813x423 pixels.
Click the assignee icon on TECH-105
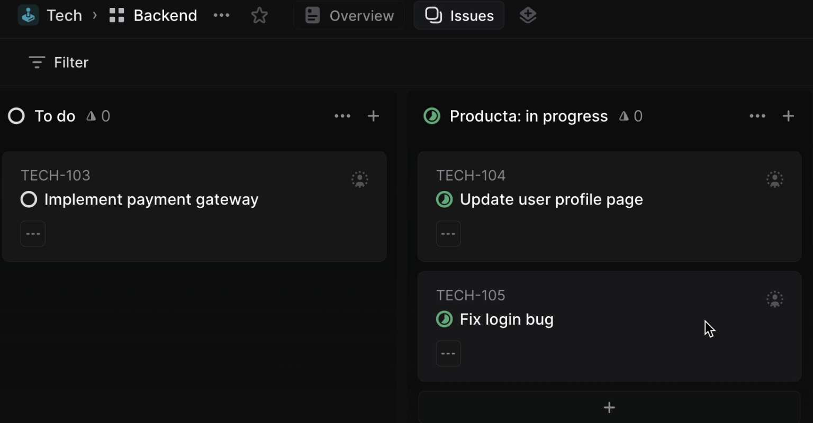pos(775,299)
